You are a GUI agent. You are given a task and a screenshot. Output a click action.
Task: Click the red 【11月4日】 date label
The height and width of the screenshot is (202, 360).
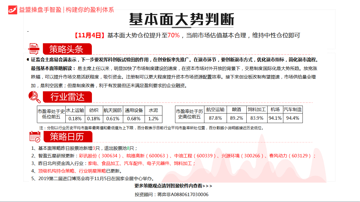pos(90,35)
